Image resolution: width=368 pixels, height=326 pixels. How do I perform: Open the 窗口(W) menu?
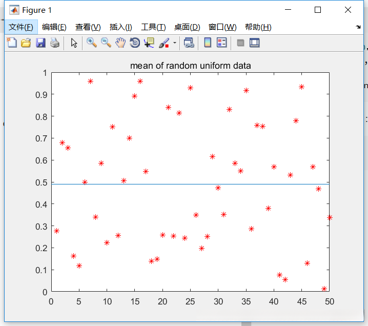click(x=222, y=27)
